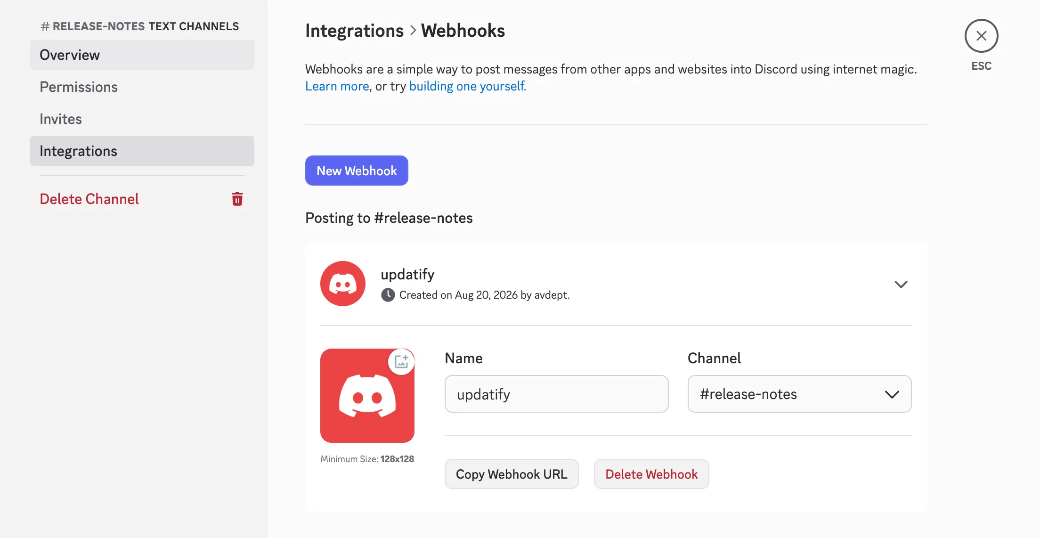1040x538 pixels.
Task: Click the upload image icon on avatar
Action: [401, 362]
